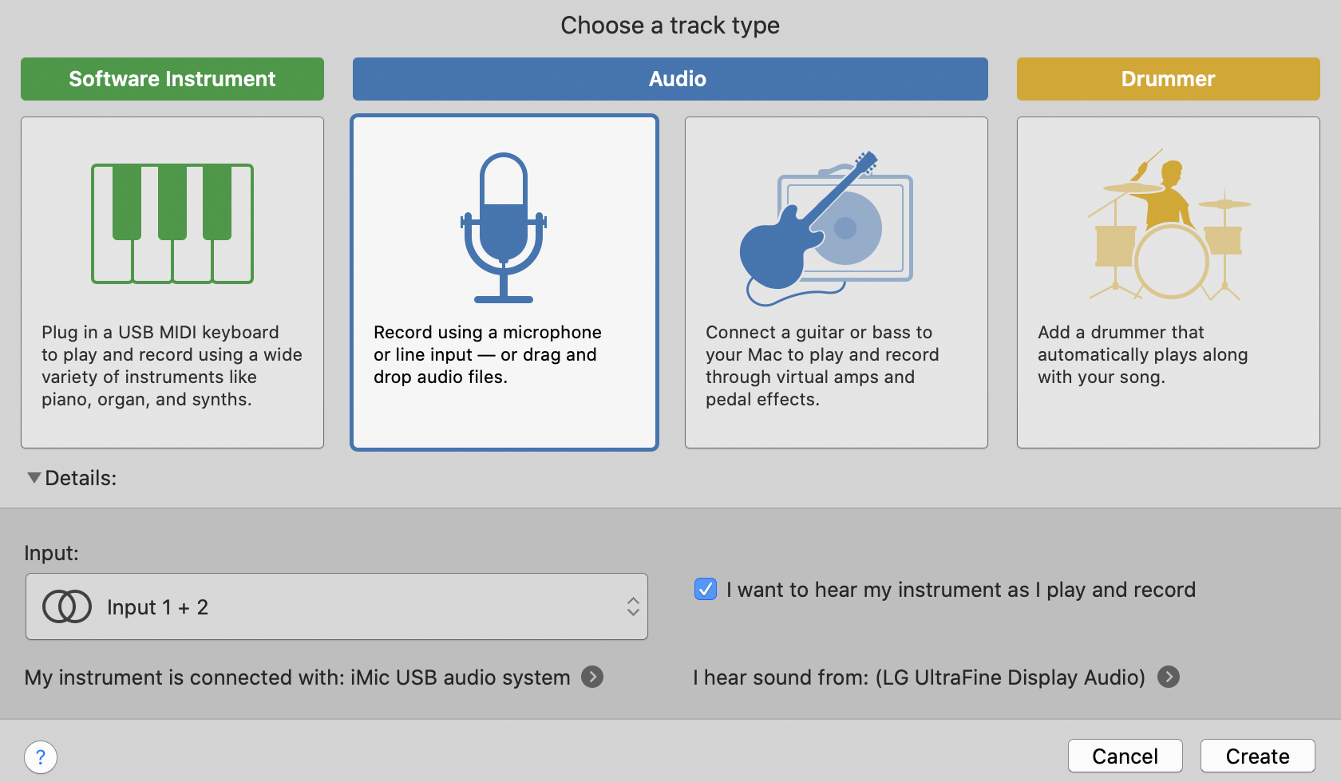Toggle hear my instrument checkbox
Screen dimensions: 1341x782
click(706, 589)
